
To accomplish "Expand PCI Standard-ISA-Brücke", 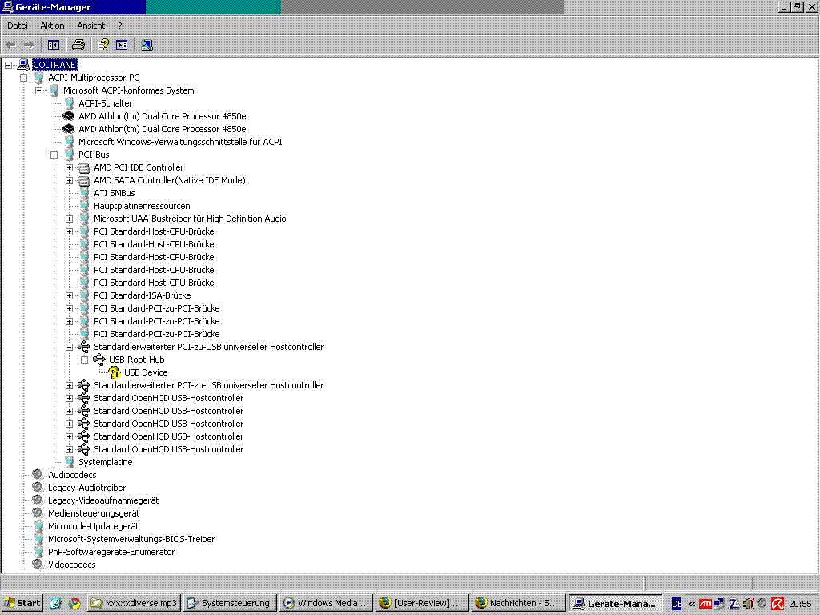I will coord(69,295).
